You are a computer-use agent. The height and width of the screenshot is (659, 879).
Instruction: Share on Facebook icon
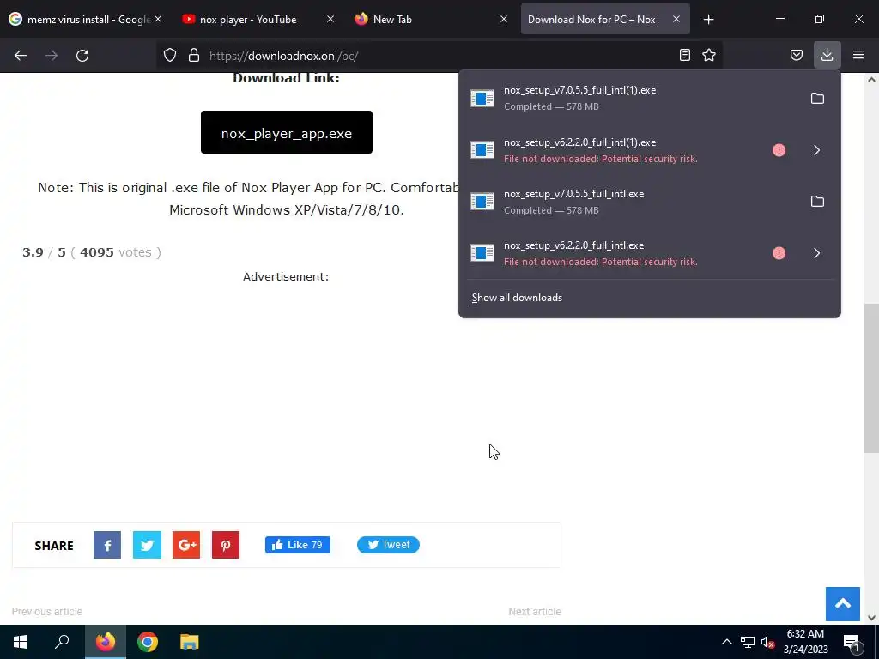click(x=107, y=545)
